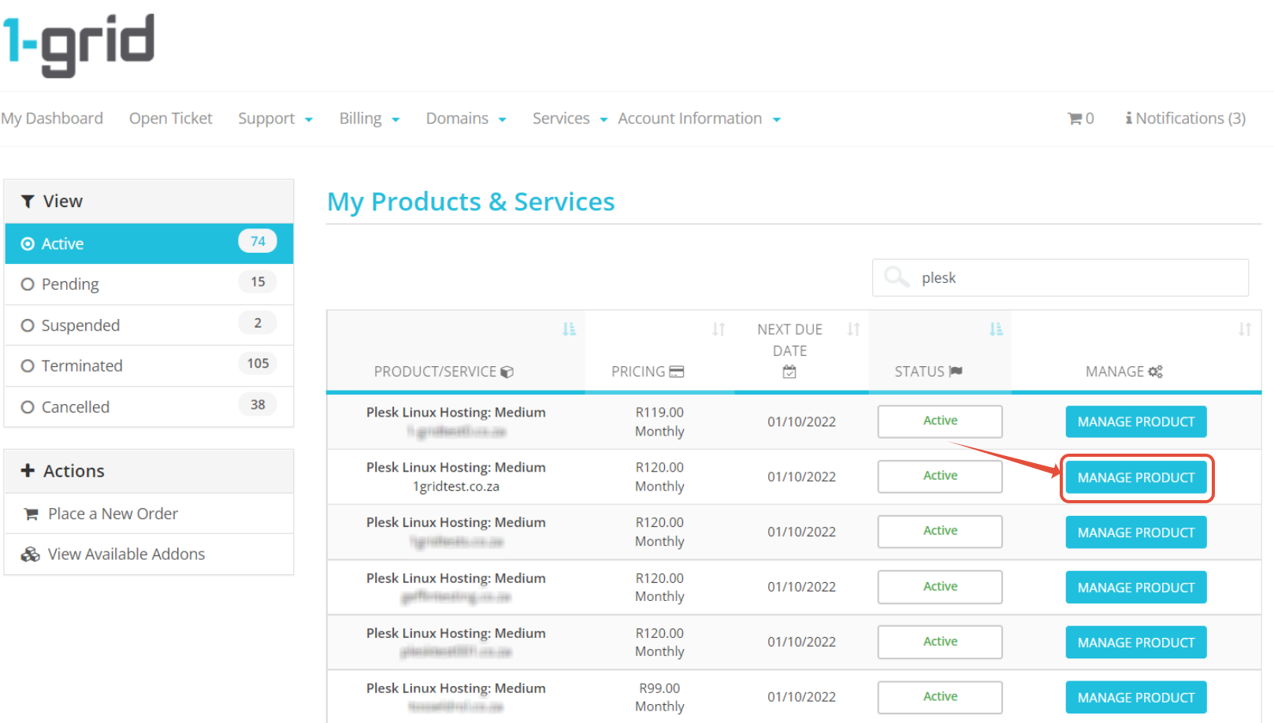The image size is (1274, 723).
Task: Click Active status of R119.00 plan
Action: pos(940,421)
